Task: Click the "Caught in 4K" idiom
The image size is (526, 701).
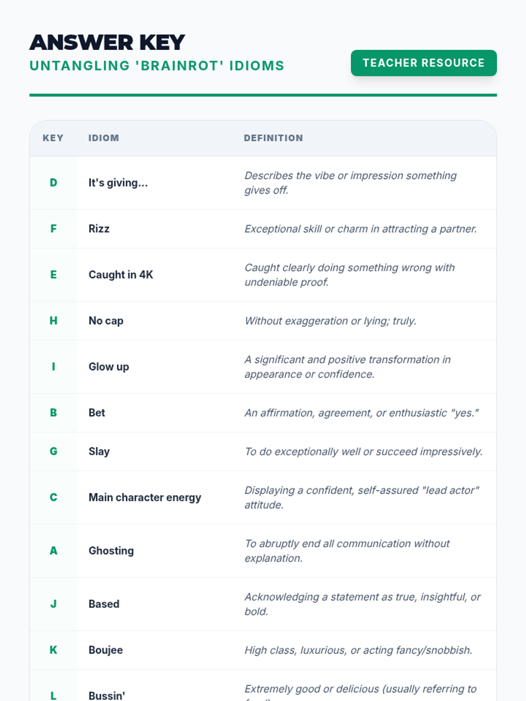Action: (x=121, y=275)
